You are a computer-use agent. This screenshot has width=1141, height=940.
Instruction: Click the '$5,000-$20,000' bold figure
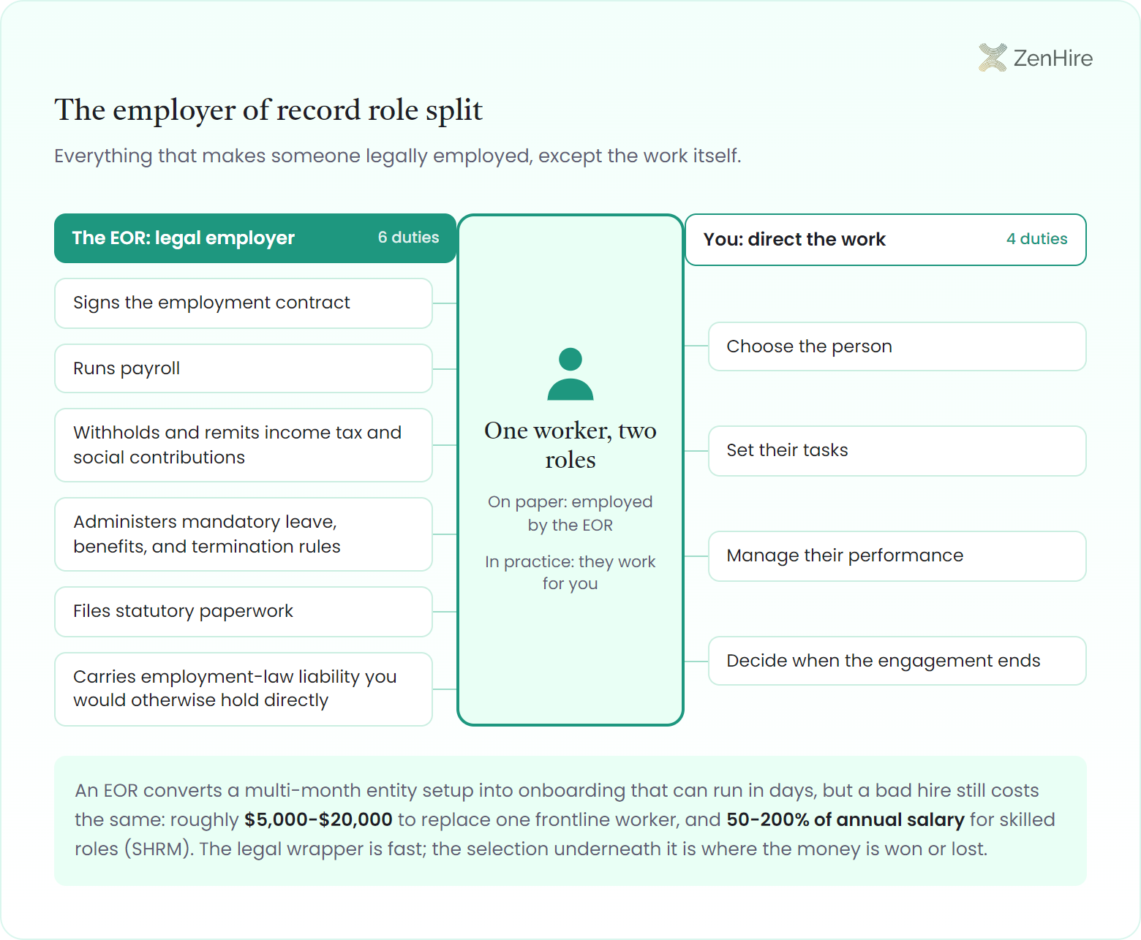coord(318,819)
